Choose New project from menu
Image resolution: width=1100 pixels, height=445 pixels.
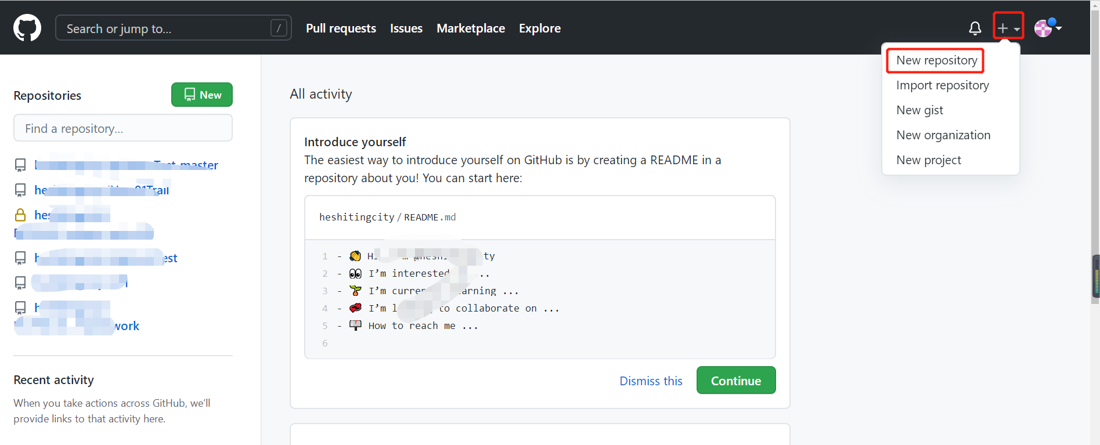(x=929, y=160)
